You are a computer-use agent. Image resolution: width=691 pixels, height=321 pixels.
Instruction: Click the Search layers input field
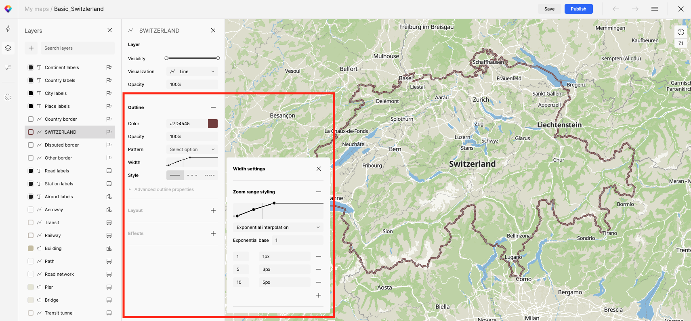click(78, 48)
